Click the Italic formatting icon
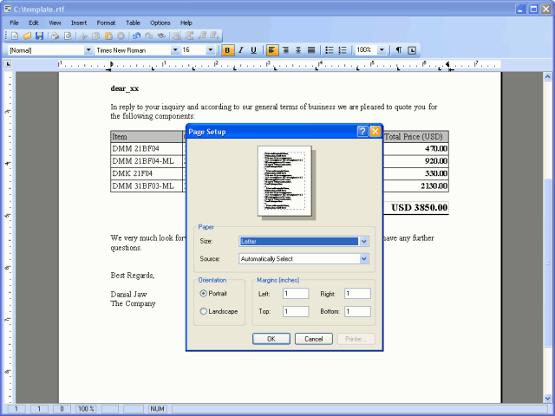Image resolution: width=555 pixels, height=416 pixels. pyautogui.click(x=240, y=50)
